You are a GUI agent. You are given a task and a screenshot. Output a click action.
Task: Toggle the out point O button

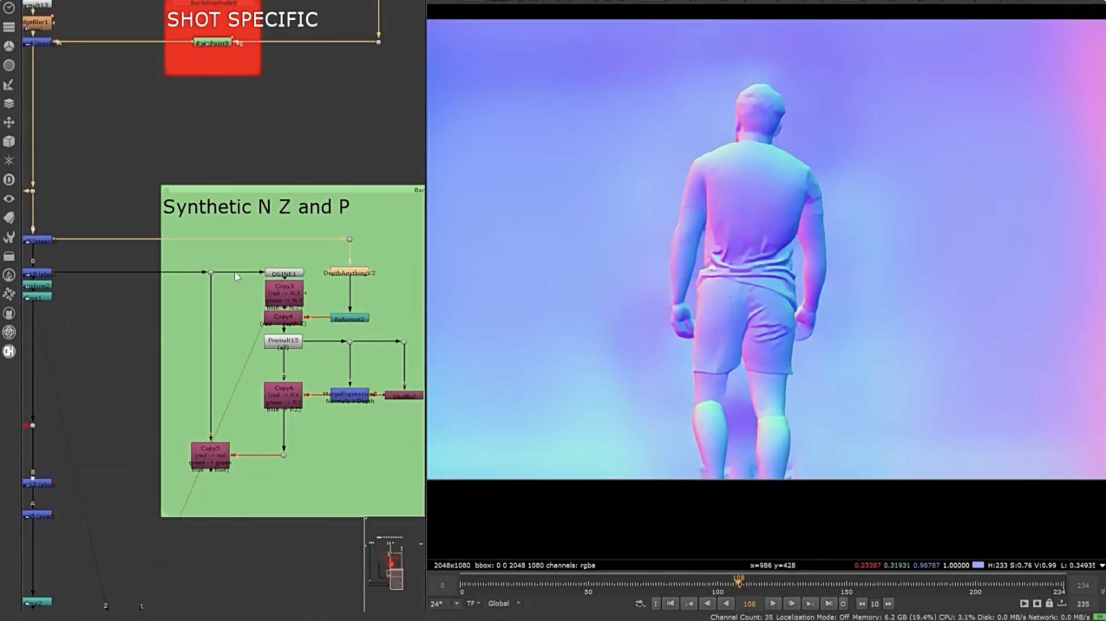[x=843, y=604]
